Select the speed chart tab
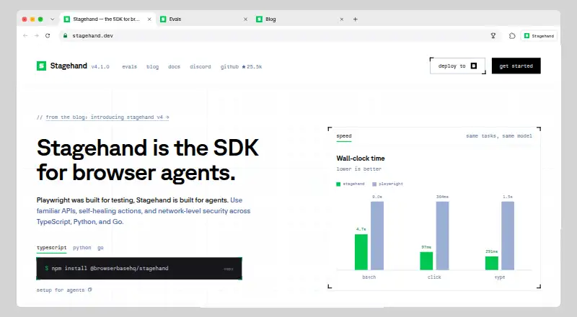The height and width of the screenshot is (317, 577). tap(344, 136)
